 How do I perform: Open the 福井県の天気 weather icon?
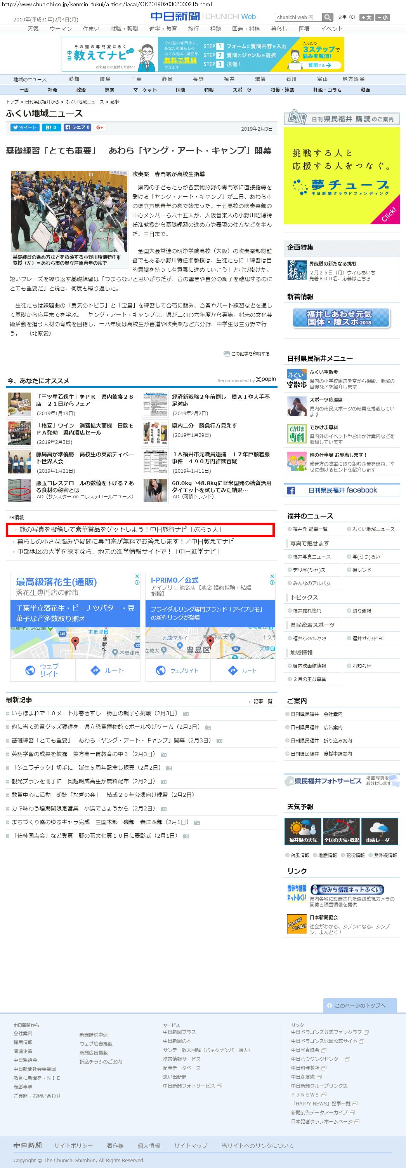pos(303,831)
